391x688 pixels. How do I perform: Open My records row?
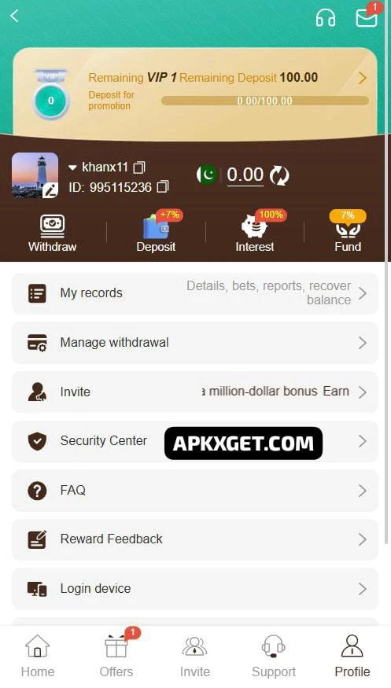[195, 293]
